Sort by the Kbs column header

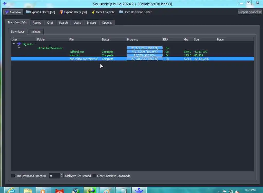188,39
